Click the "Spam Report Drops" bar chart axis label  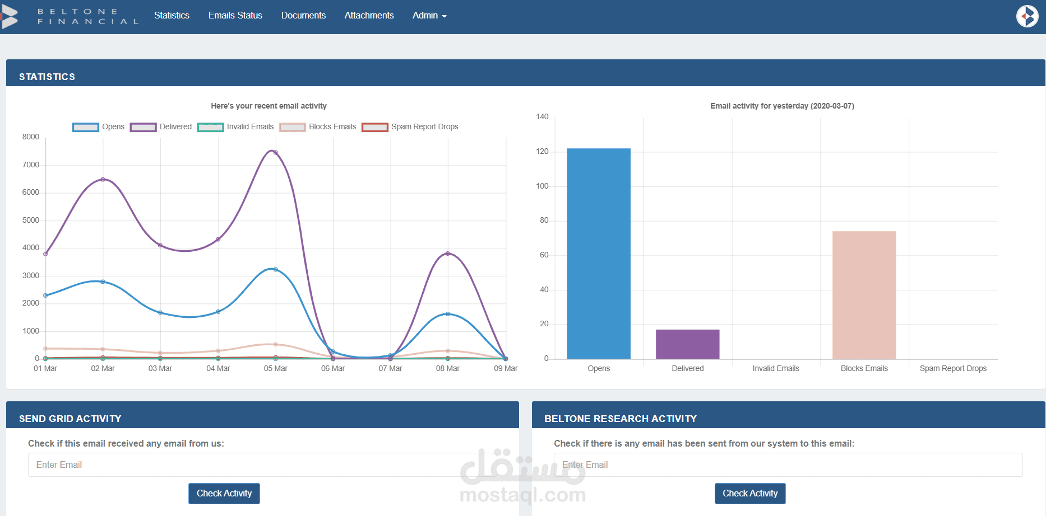[x=953, y=368]
